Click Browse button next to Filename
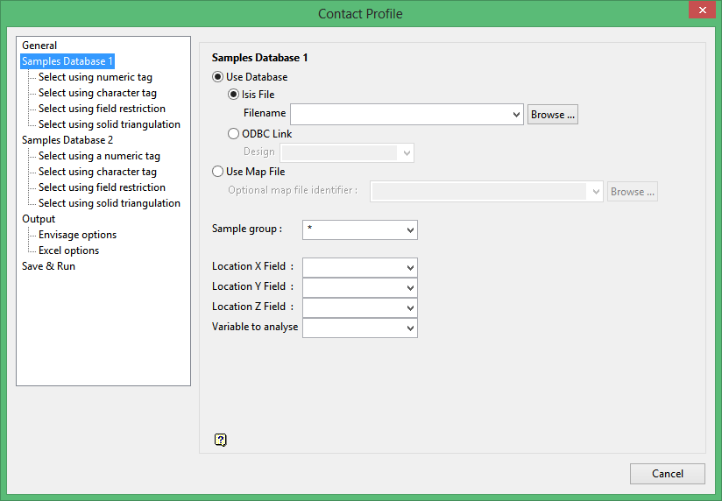Viewport: 722px width, 501px height. pyautogui.click(x=552, y=115)
